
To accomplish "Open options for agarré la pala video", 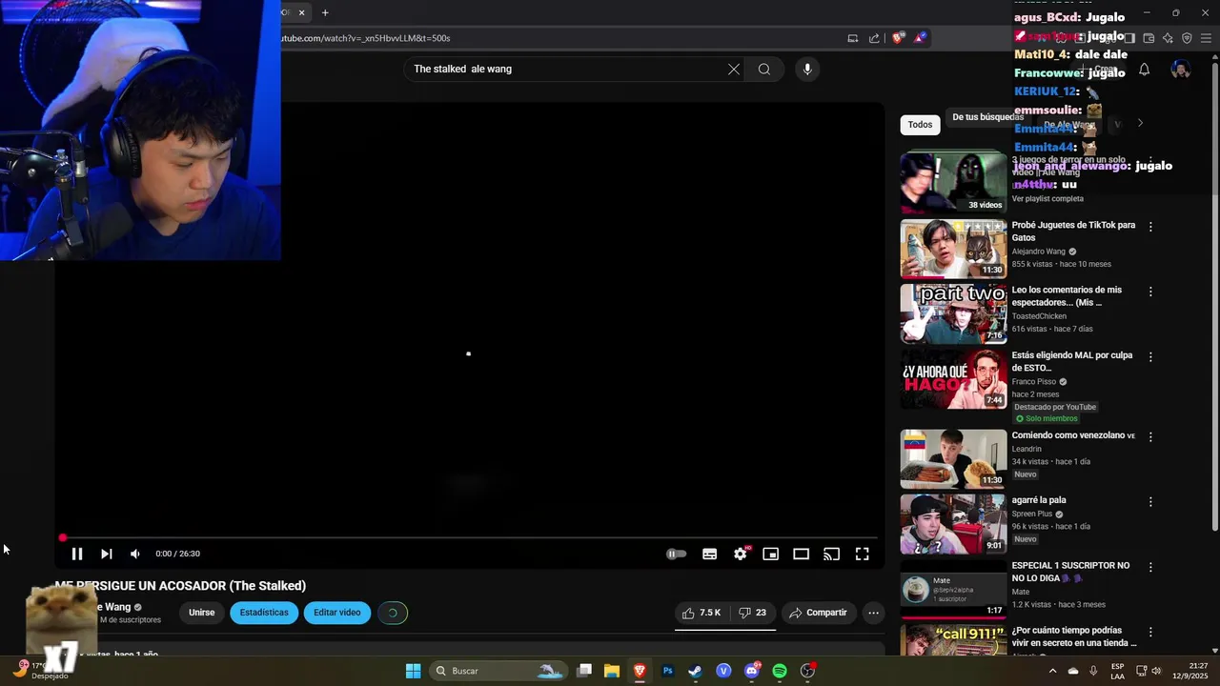I will (x=1150, y=501).
